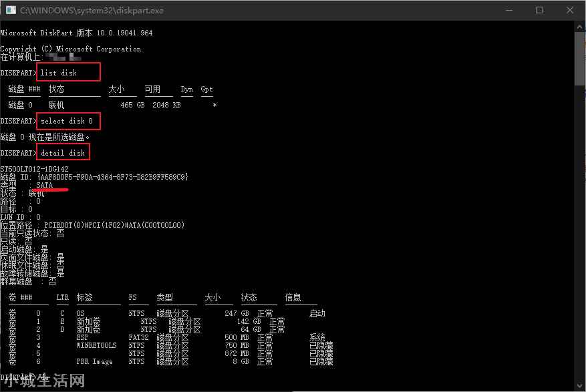Click the Gpt column header
This screenshot has width=586, height=392.
206,89
